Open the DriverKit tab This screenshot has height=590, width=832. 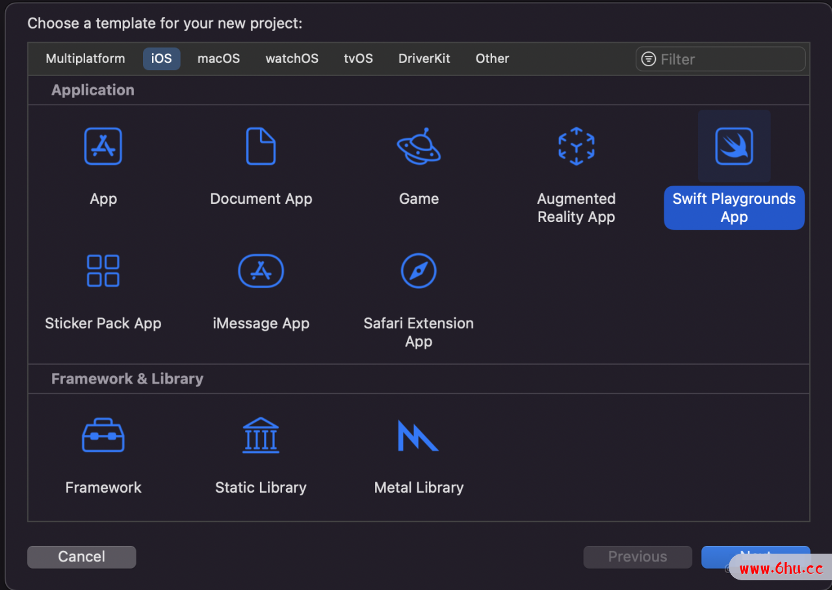coord(424,58)
